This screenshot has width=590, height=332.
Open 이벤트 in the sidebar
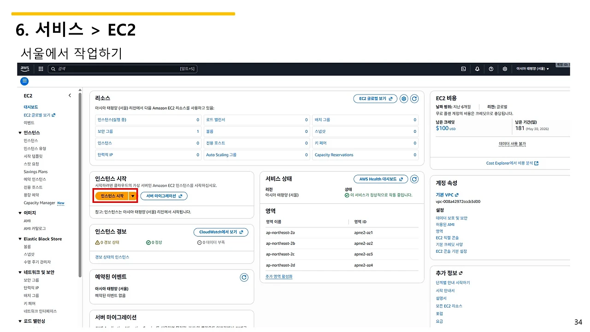click(29, 123)
